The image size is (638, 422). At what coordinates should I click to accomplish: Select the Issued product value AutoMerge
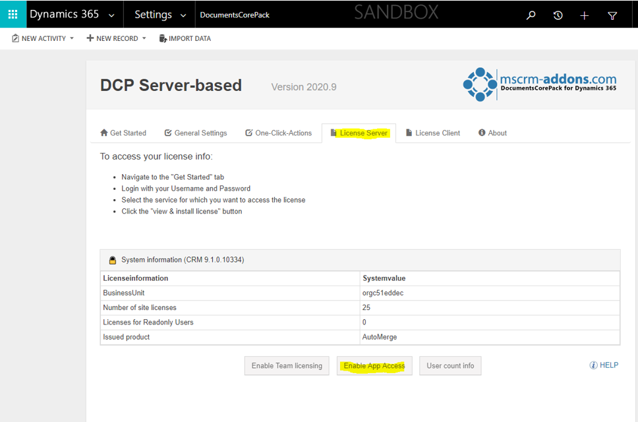(x=380, y=337)
